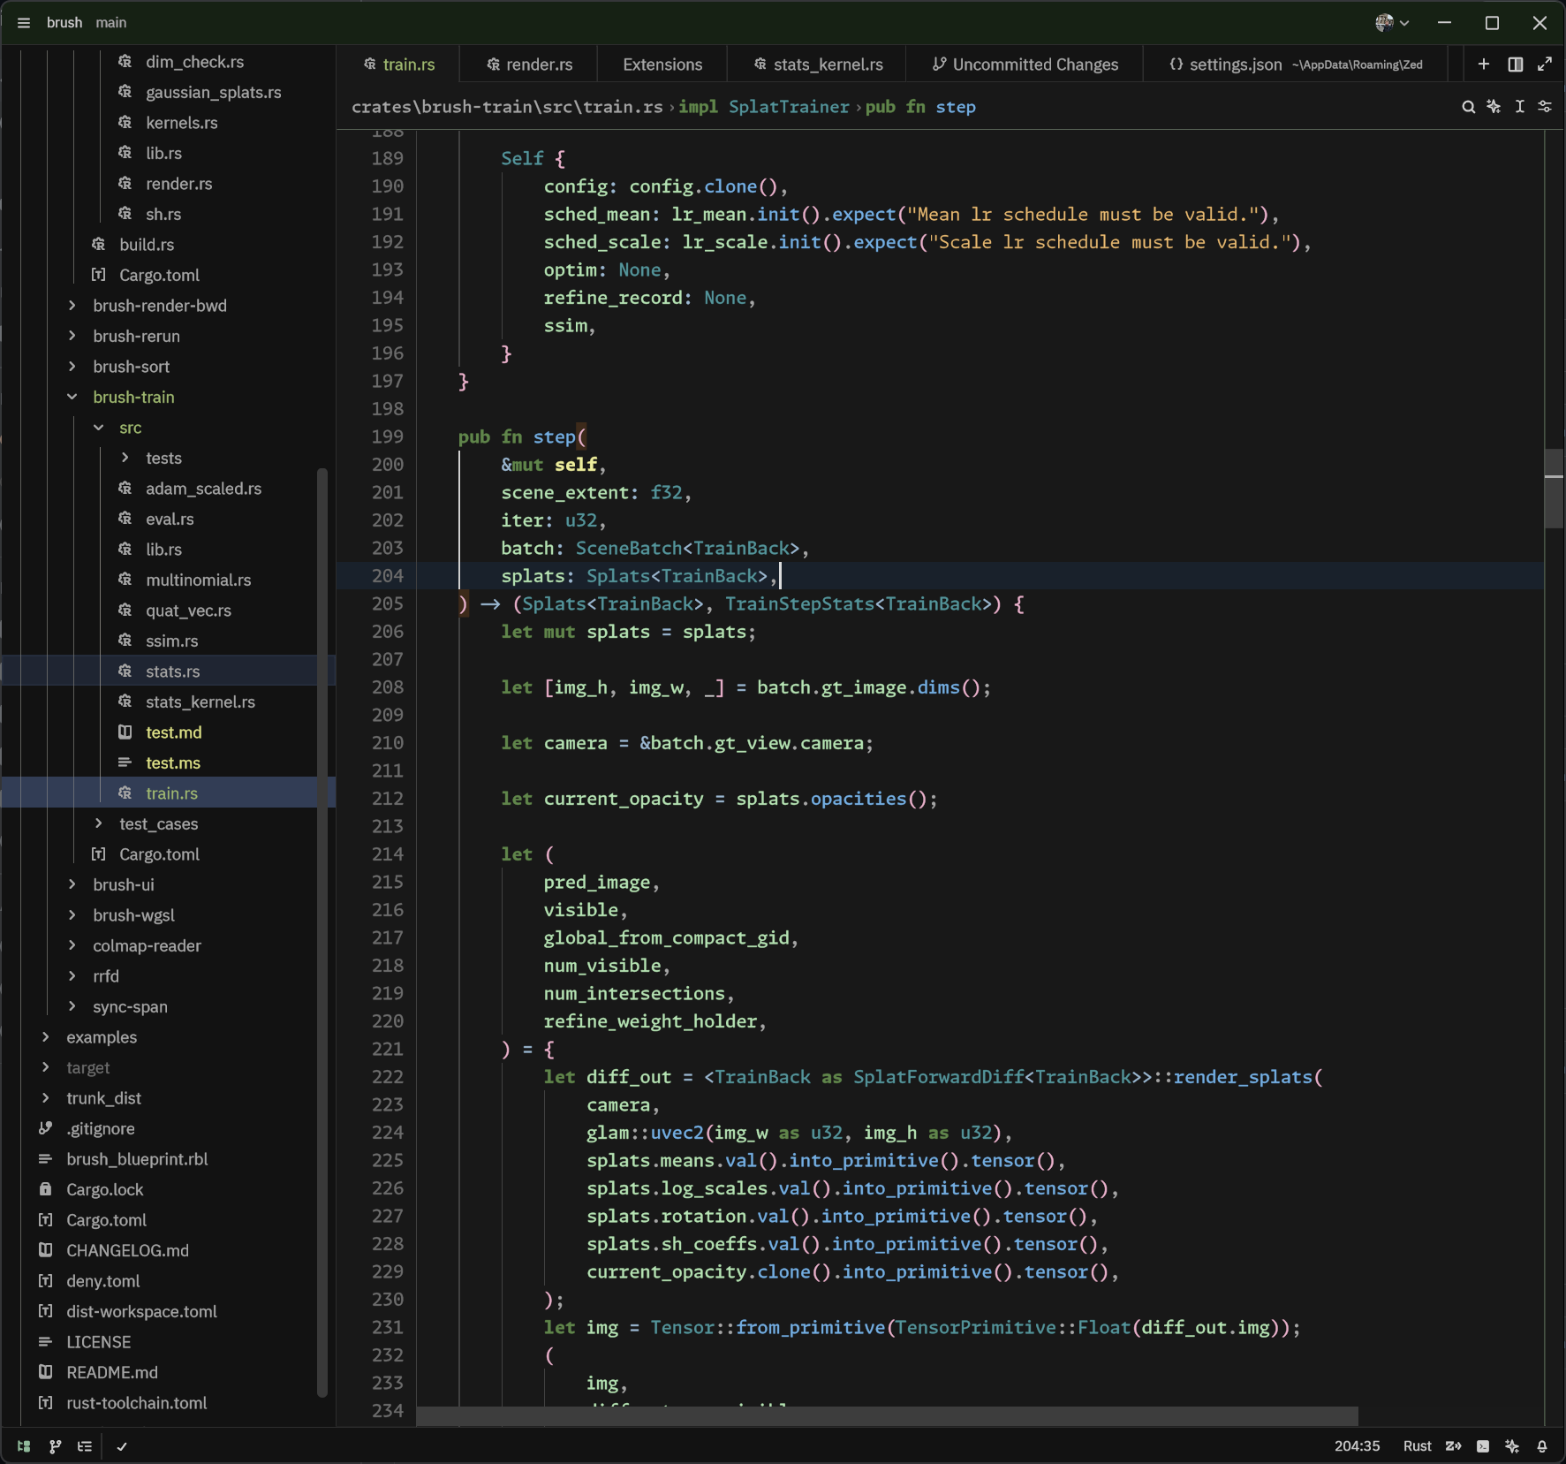
Task: Click the diagnostics checkmark in status bar
Action: tap(122, 1446)
